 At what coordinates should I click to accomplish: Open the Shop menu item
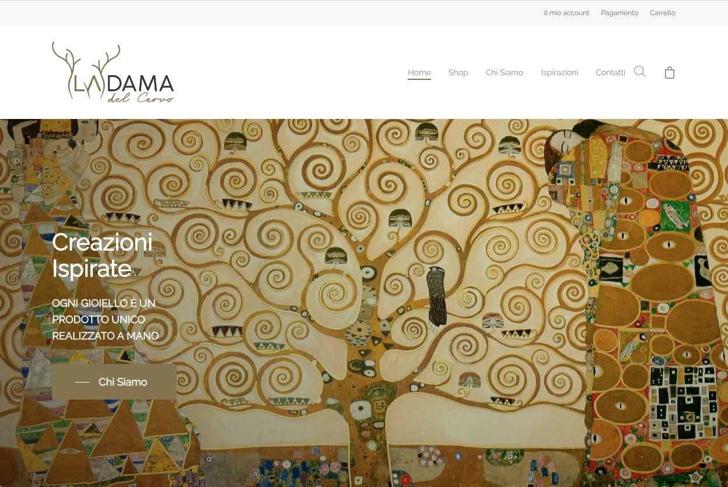coord(458,72)
